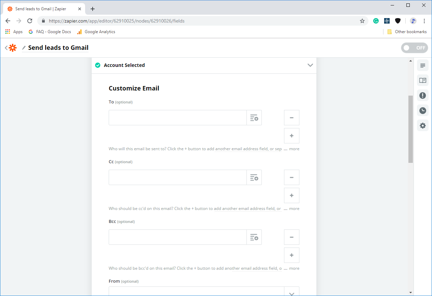
Task: Switch to the Send leads to Gmail tab
Action: coord(41,9)
